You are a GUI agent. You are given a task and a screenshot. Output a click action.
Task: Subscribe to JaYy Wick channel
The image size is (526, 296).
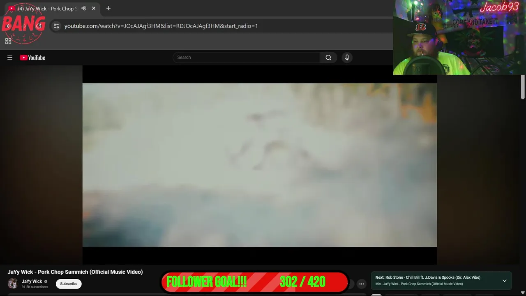(x=69, y=284)
